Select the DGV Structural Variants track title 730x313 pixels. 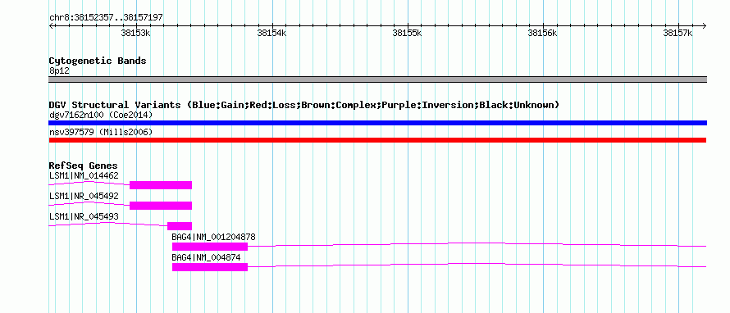pos(304,105)
